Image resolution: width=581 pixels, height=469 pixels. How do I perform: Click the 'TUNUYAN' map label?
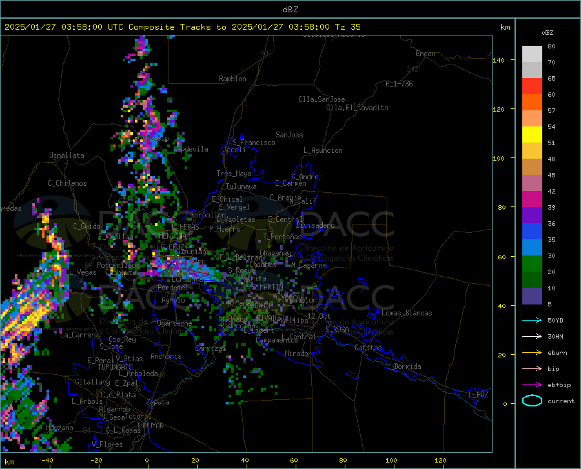150,425
